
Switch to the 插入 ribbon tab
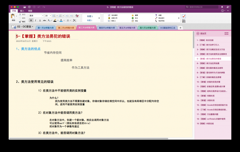click(x=22, y=11)
